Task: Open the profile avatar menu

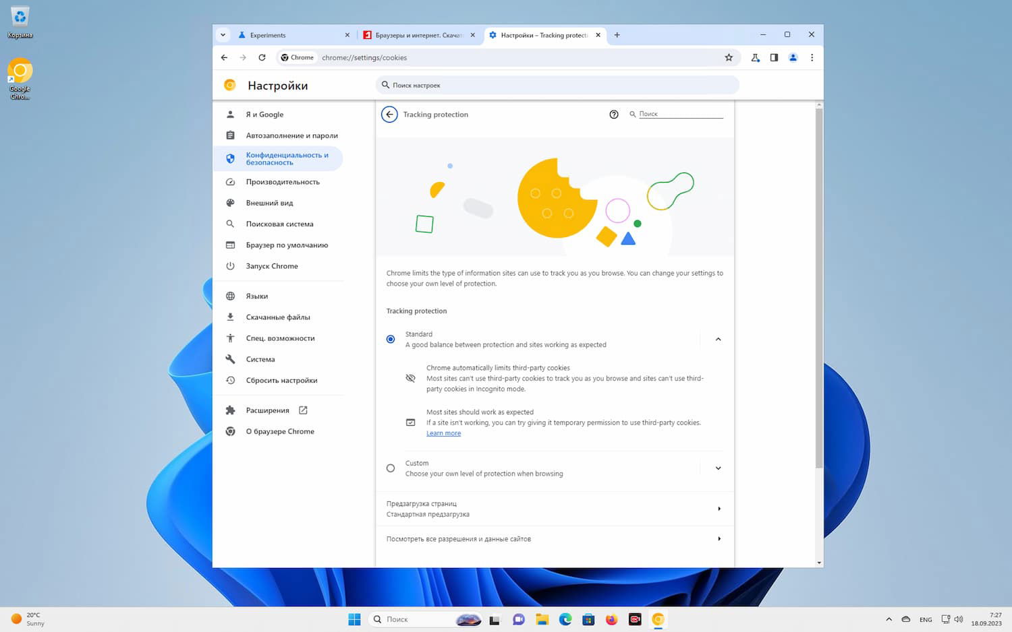Action: [x=793, y=58]
